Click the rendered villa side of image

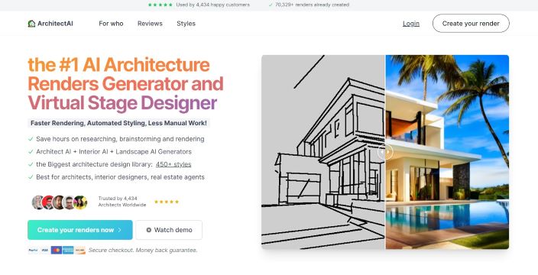pyautogui.click(x=447, y=152)
